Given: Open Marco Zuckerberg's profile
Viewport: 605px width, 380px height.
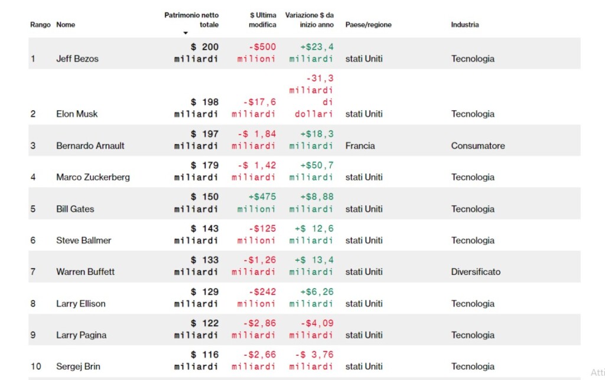Looking at the screenshot, I should [93, 177].
